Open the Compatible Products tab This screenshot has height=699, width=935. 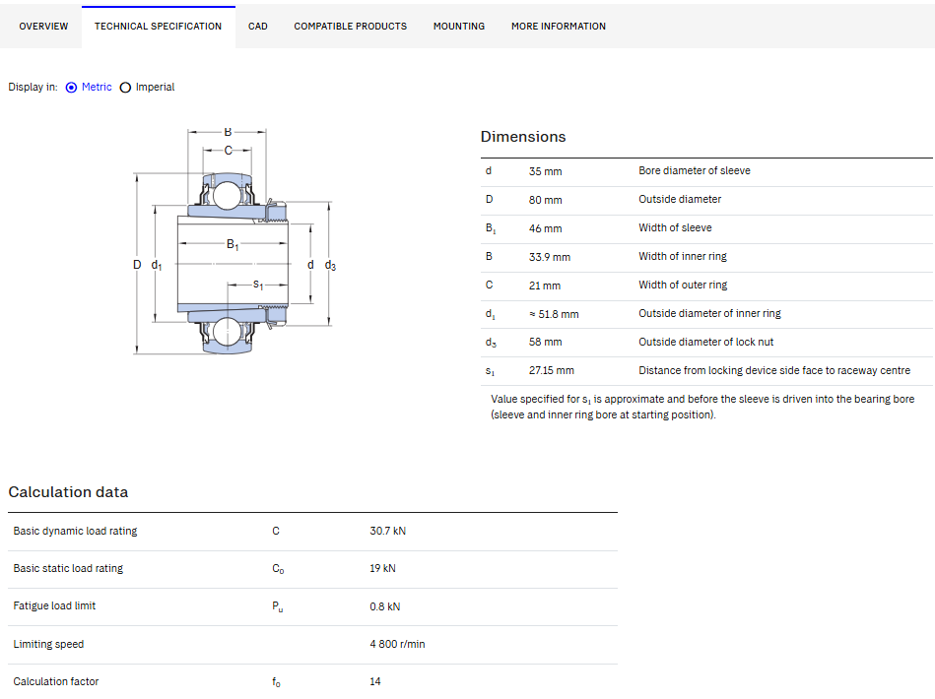coord(350,27)
